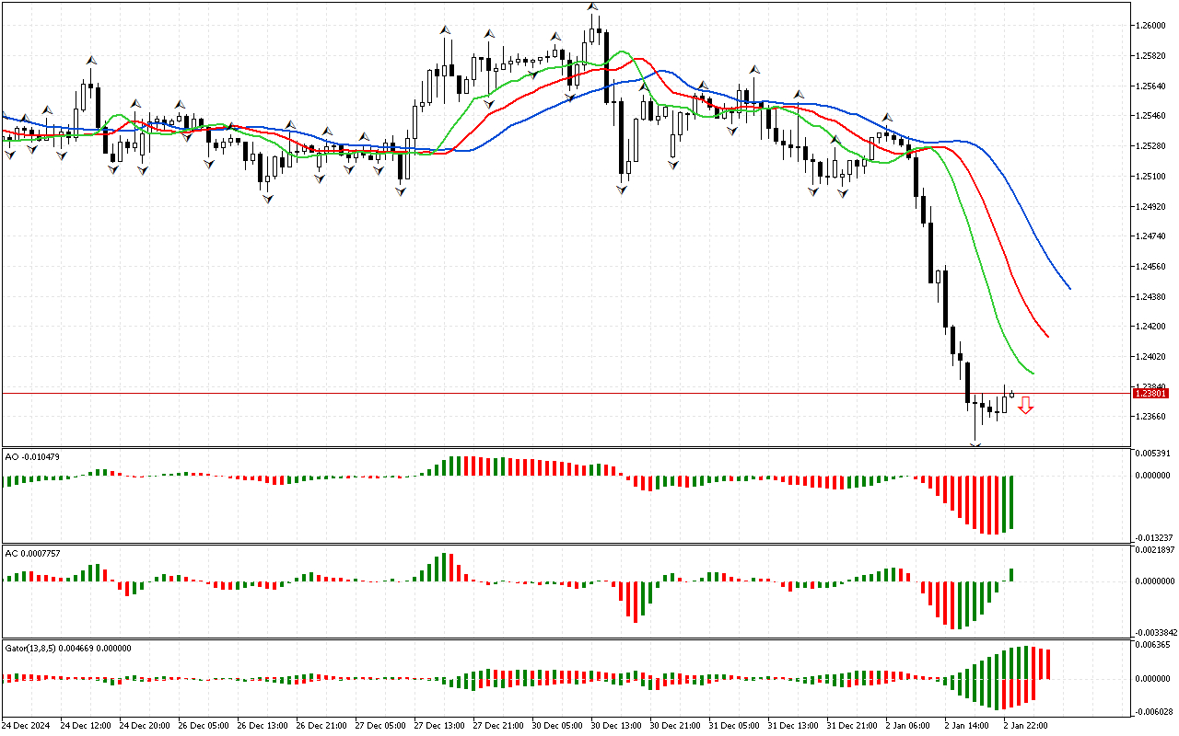This screenshot has height=736, width=1179.
Task: Click the 1.25100 price axis label
Action: click(x=1151, y=176)
